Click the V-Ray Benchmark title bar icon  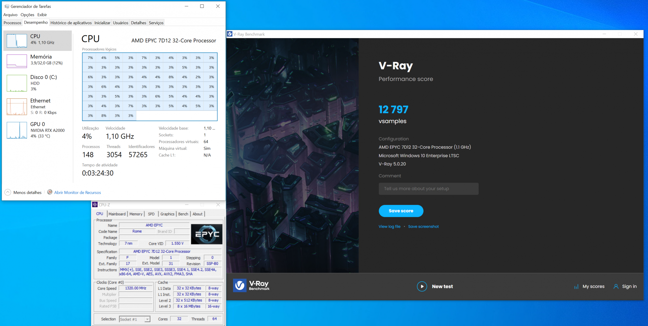[x=230, y=34]
